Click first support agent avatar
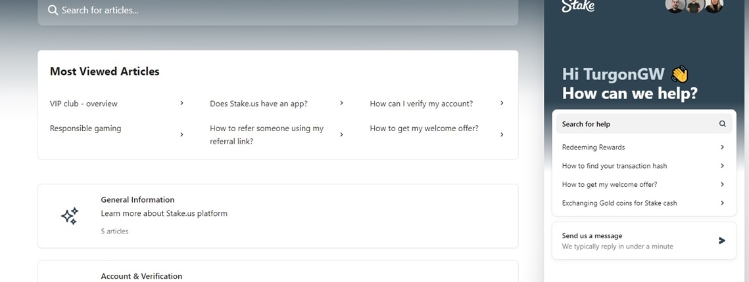Viewport: 749px width, 282px height. click(675, 5)
